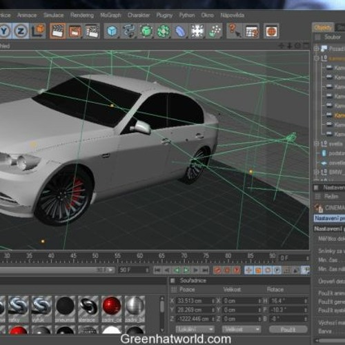
Task: Toggle the red autokeying button
Action: pos(227,270)
